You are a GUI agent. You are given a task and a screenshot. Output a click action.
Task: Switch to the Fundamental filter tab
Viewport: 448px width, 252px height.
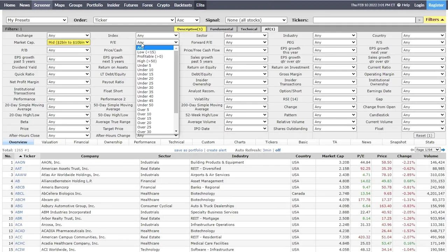[222, 29]
